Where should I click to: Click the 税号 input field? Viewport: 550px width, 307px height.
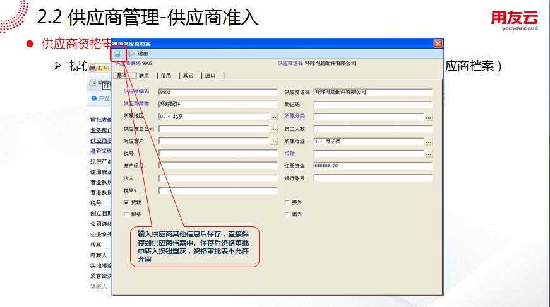point(218,154)
